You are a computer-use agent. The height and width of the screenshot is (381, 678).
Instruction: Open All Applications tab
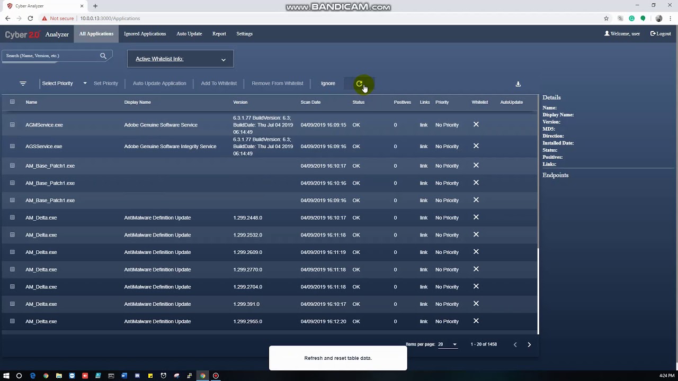pos(96,34)
